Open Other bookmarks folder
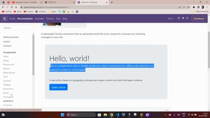Viewport: 210px width, 118px height. pos(200,12)
